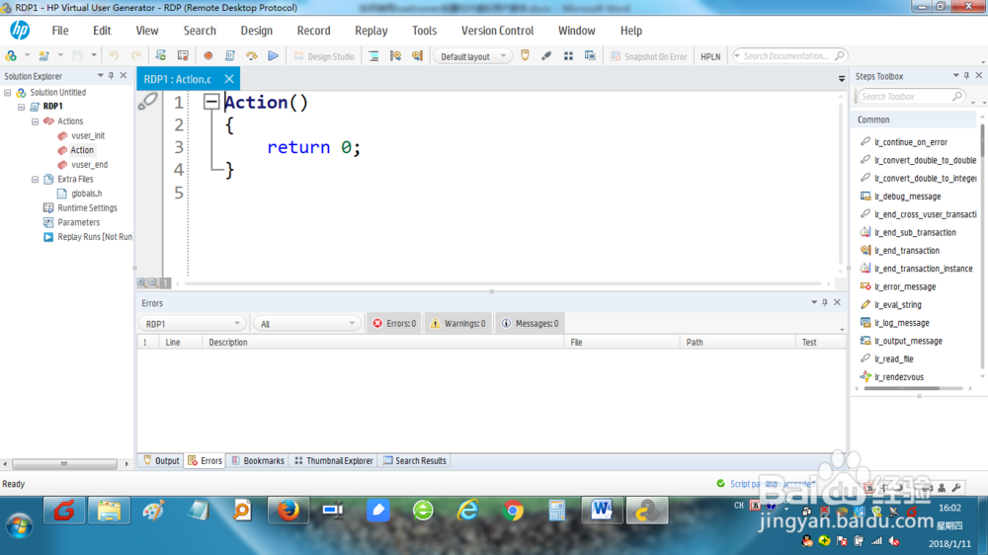Open the editor tab list dropdown arrow
Image resolution: width=988 pixels, height=555 pixels.
pos(842,79)
